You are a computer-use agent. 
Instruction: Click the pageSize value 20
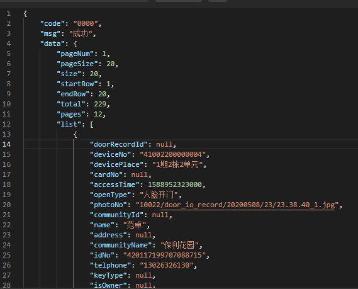[111, 64]
